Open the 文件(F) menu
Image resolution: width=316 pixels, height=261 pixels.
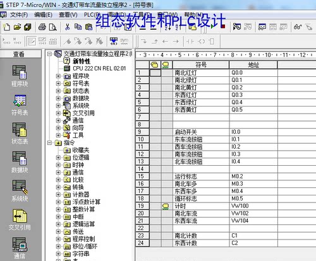click(x=19, y=15)
